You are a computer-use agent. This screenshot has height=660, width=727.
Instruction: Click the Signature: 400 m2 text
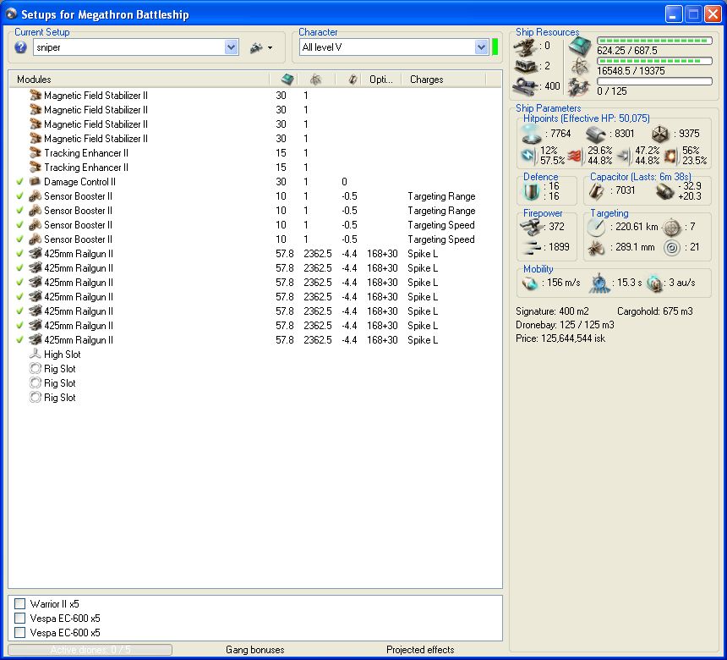(552, 311)
